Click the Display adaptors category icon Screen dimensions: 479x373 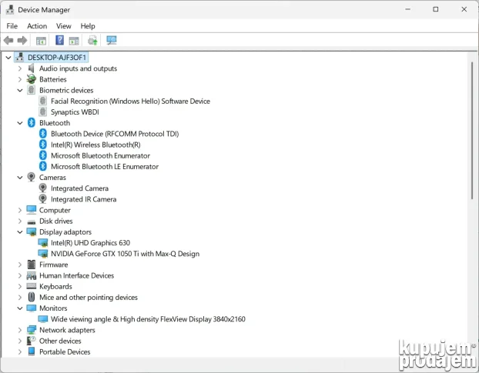(x=31, y=231)
